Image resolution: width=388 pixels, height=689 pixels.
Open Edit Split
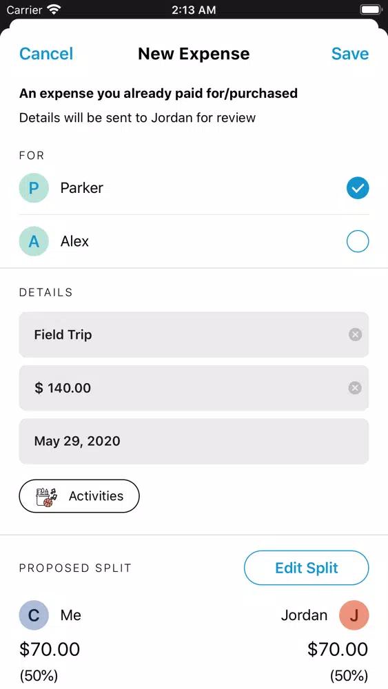[306, 568]
